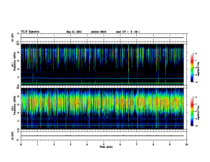210x162 pixels.
Task: Click the "station=MOS" header label
Action: tap(99, 32)
